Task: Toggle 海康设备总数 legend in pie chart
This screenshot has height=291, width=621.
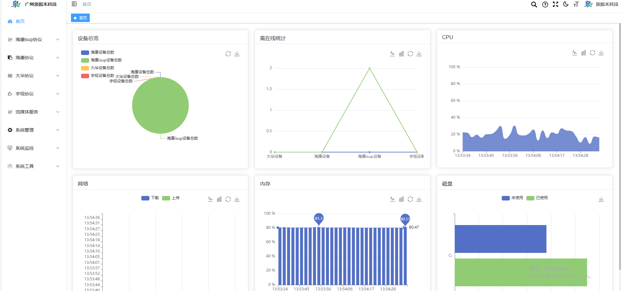Action: point(98,52)
